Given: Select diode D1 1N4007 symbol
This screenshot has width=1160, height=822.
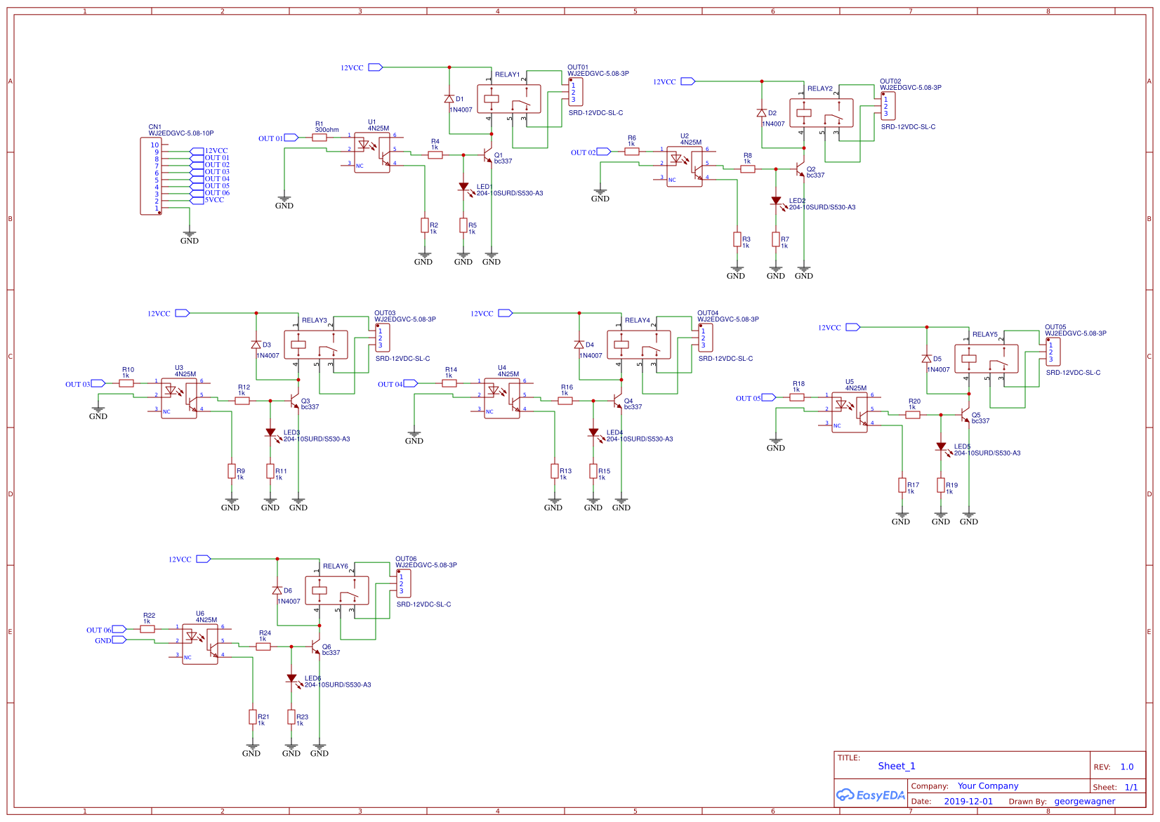Looking at the screenshot, I should 449,98.
